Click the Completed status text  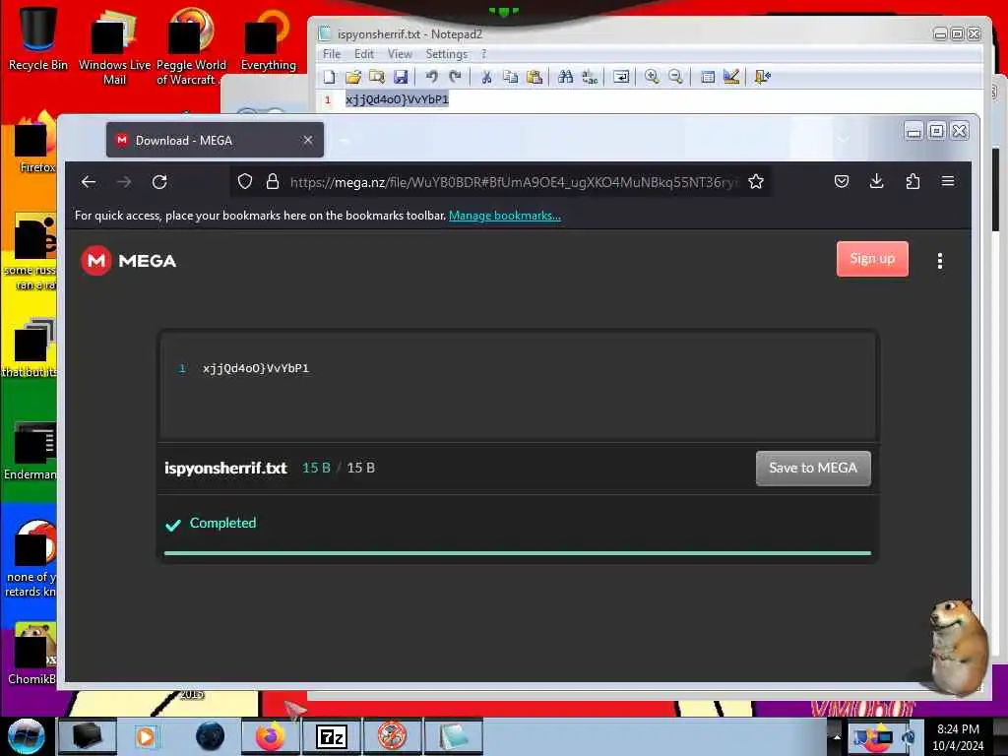click(x=222, y=523)
